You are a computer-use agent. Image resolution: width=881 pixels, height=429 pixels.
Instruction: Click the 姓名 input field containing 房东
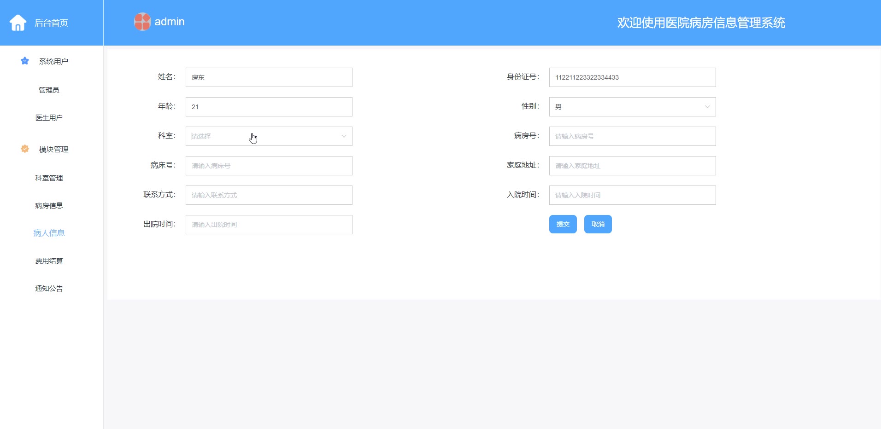[x=269, y=77]
